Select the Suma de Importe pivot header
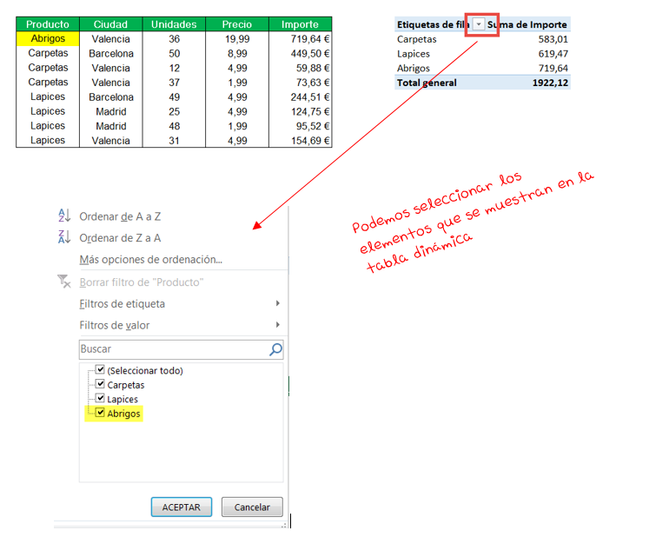This screenshot has height=544, width=656. [x=527, y=24]
